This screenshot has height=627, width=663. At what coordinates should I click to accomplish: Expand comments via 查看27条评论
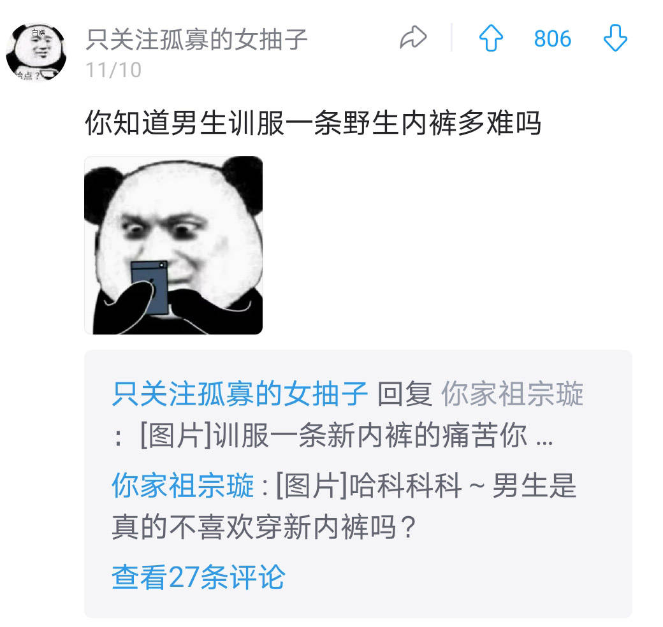(x=198, y=577)
